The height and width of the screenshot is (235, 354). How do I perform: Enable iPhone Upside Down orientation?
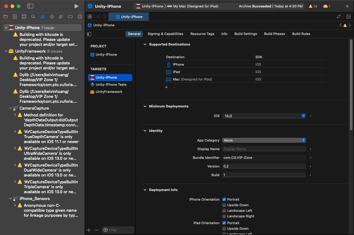224,205
